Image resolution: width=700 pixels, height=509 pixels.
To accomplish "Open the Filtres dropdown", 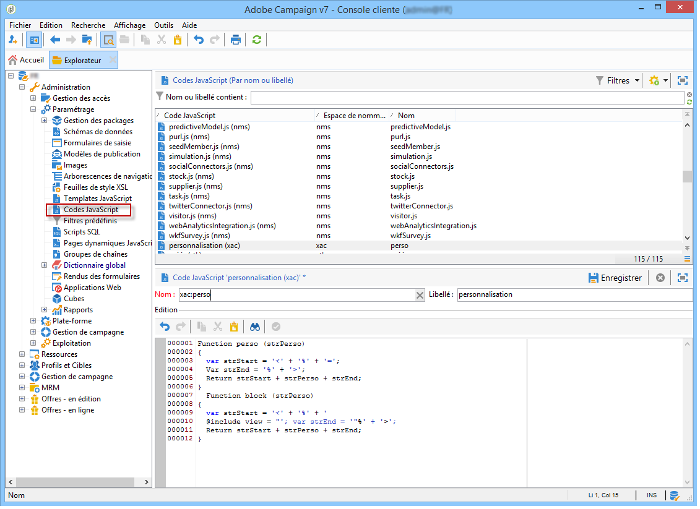I will click(618, 80).
